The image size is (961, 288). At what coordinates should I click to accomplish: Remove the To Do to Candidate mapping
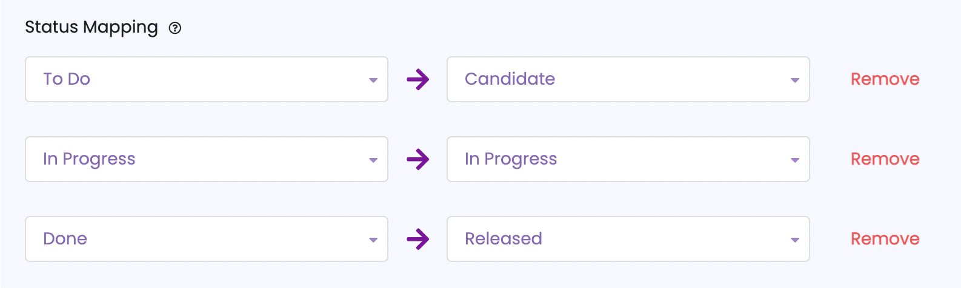[885, 79]
